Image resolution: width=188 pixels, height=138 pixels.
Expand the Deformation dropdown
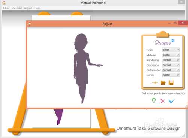click(171, 70)
